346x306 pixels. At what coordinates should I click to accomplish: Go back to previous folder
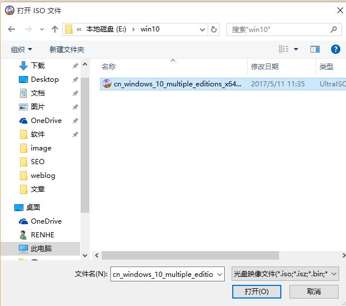11,29
